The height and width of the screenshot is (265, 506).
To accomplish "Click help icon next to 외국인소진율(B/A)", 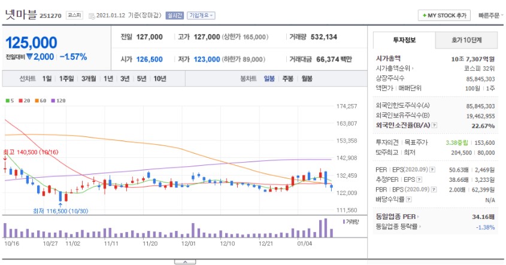I will [434, 126].
